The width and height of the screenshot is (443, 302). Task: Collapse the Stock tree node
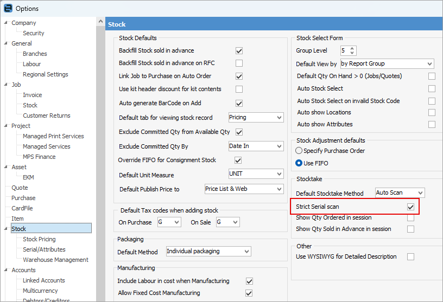[5, 229]
